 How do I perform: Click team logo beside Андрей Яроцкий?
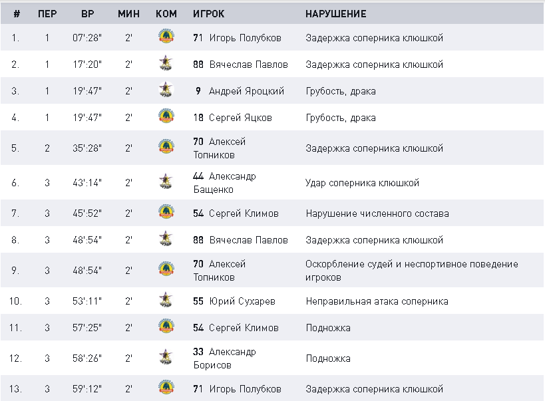pos(166,90)
